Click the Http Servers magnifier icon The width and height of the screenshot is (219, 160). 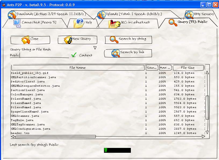click(189, 15)
